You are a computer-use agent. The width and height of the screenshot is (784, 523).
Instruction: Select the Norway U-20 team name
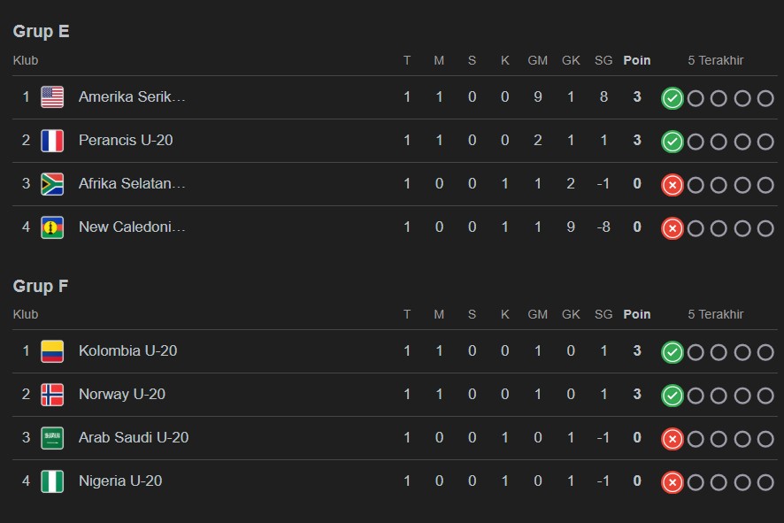[122, 395]
